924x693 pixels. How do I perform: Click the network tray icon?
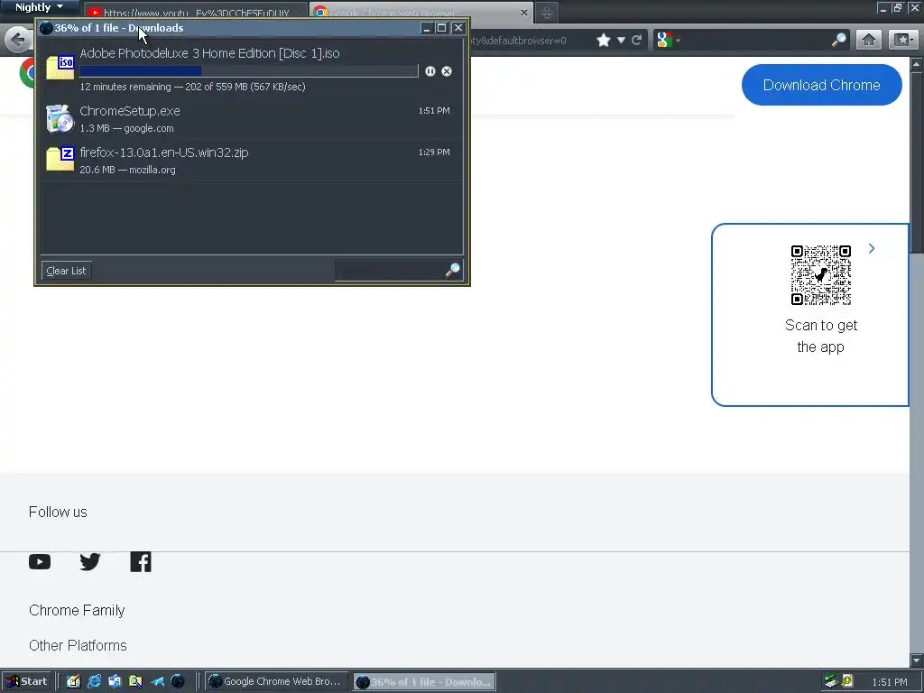pos(831,682)
